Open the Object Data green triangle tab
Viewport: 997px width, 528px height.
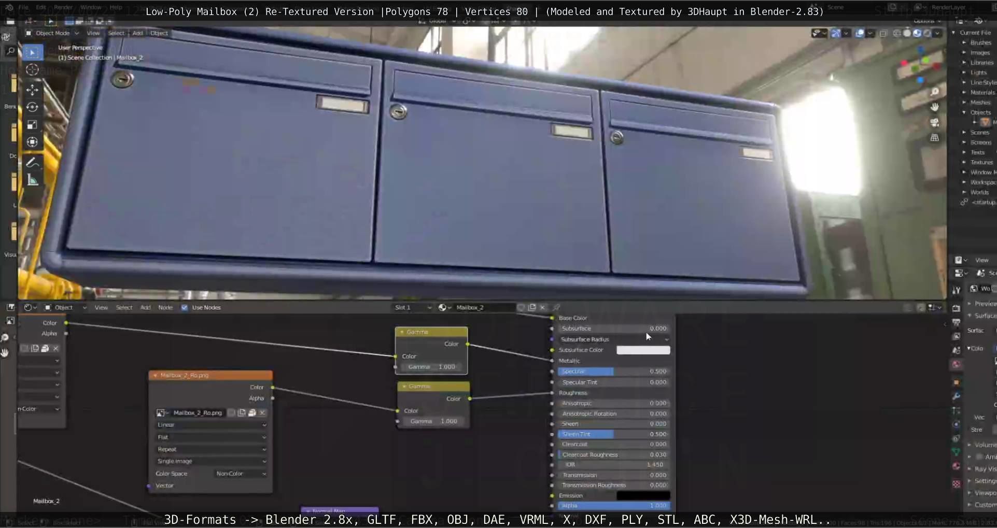pyautogui.click(x=957, y=452)
